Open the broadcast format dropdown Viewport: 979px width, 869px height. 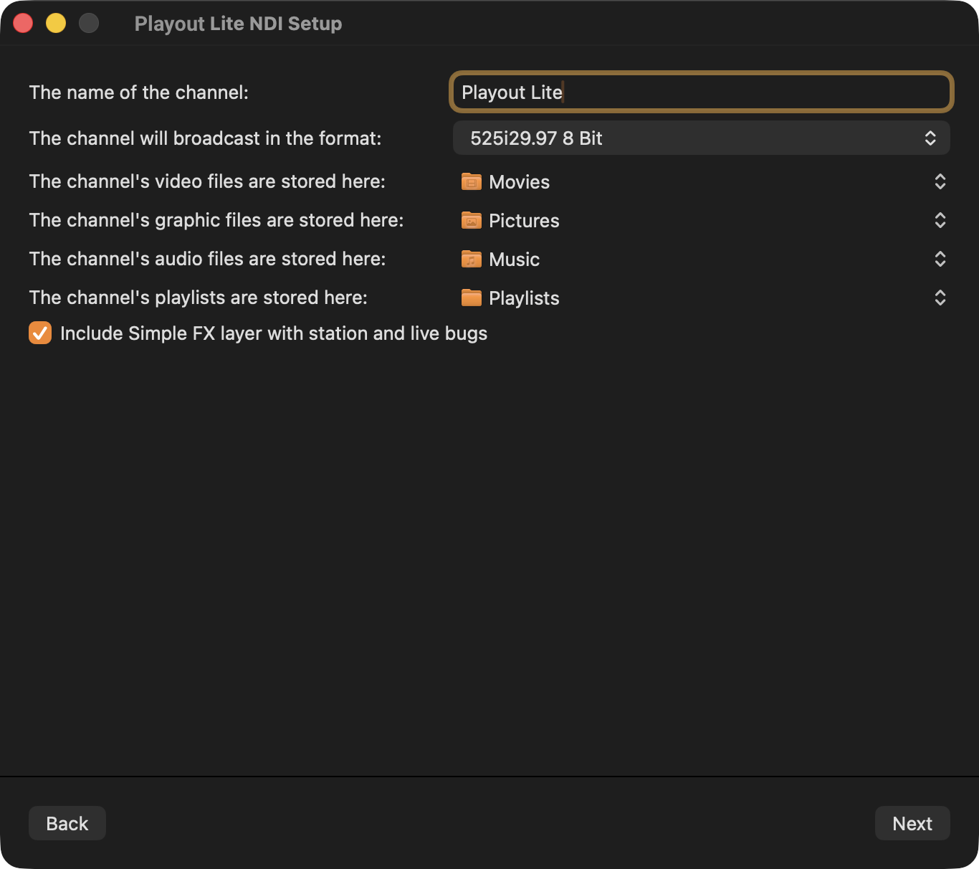701,138
